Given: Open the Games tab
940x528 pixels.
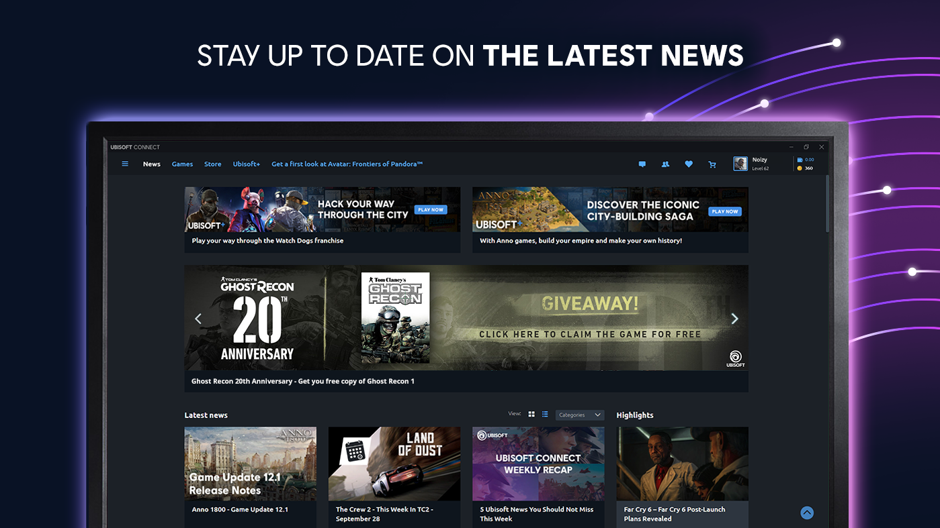Looking at the screenshot, I should pyautogui.click(x=182, y=164).
